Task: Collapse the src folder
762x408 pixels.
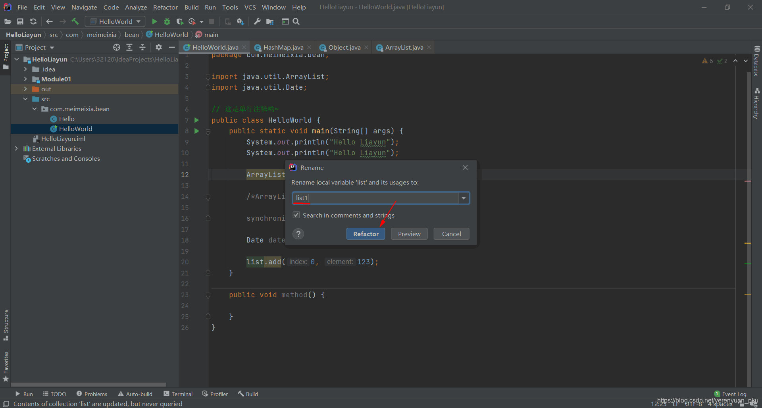Action: [x=25, y=99]
